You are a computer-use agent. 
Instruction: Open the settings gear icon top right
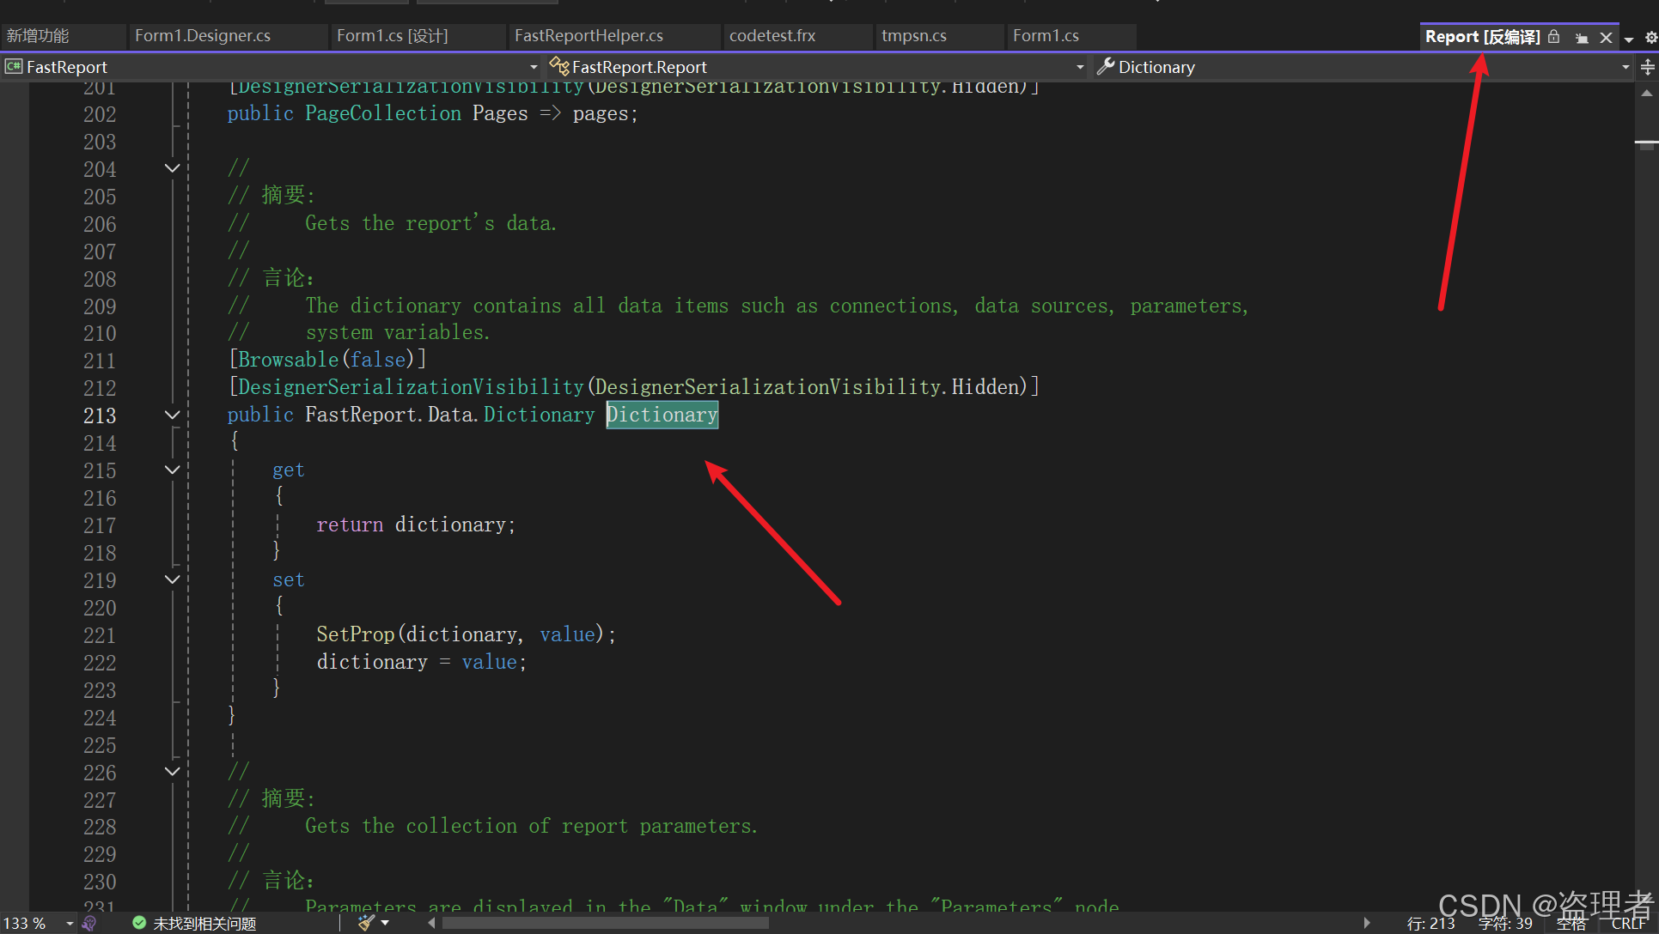point(1652,38)
